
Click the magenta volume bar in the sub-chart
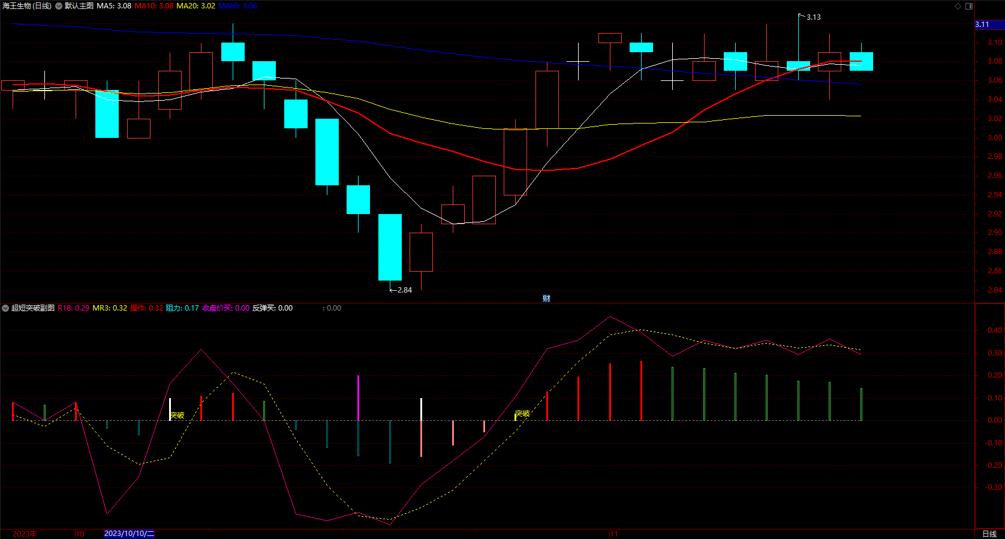[x=358, y=398]
